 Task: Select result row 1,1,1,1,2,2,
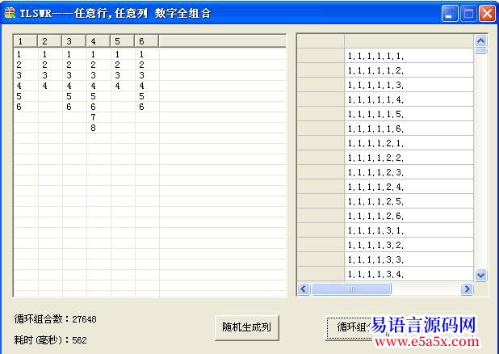tap(409, 158)
